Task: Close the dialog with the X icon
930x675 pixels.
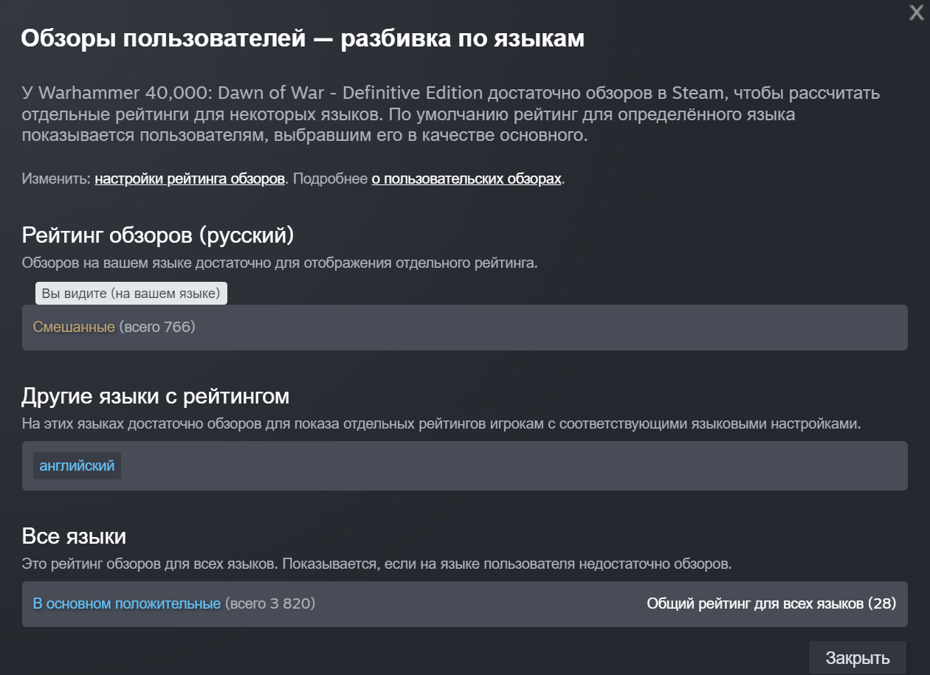Action: coord(916,13)
